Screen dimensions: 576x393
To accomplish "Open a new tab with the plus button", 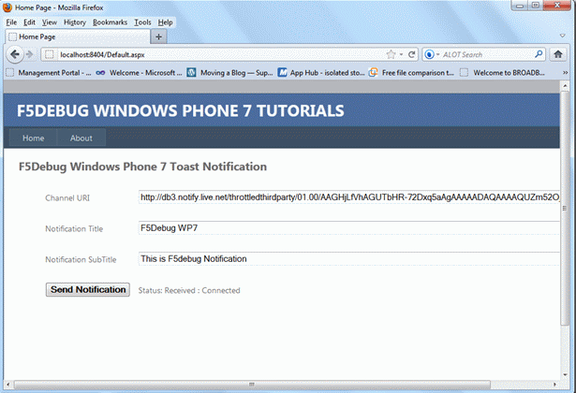I will point(158,36).
